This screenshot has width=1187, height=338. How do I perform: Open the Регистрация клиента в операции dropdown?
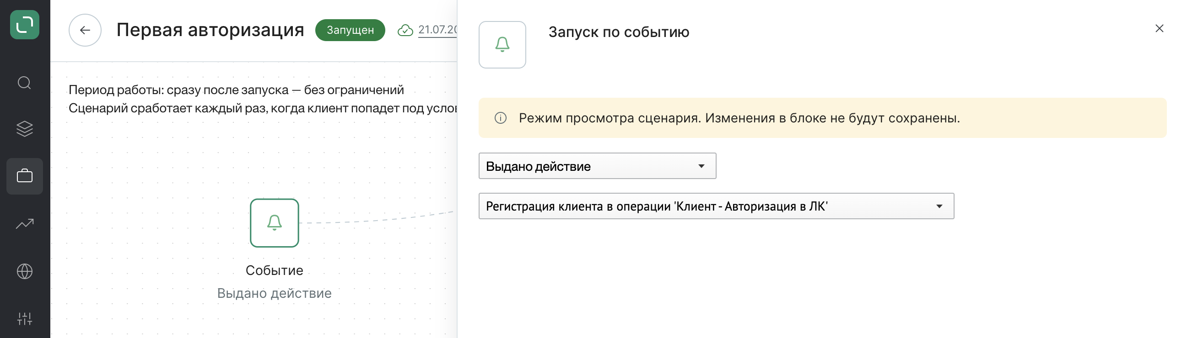tap(716, 206)
